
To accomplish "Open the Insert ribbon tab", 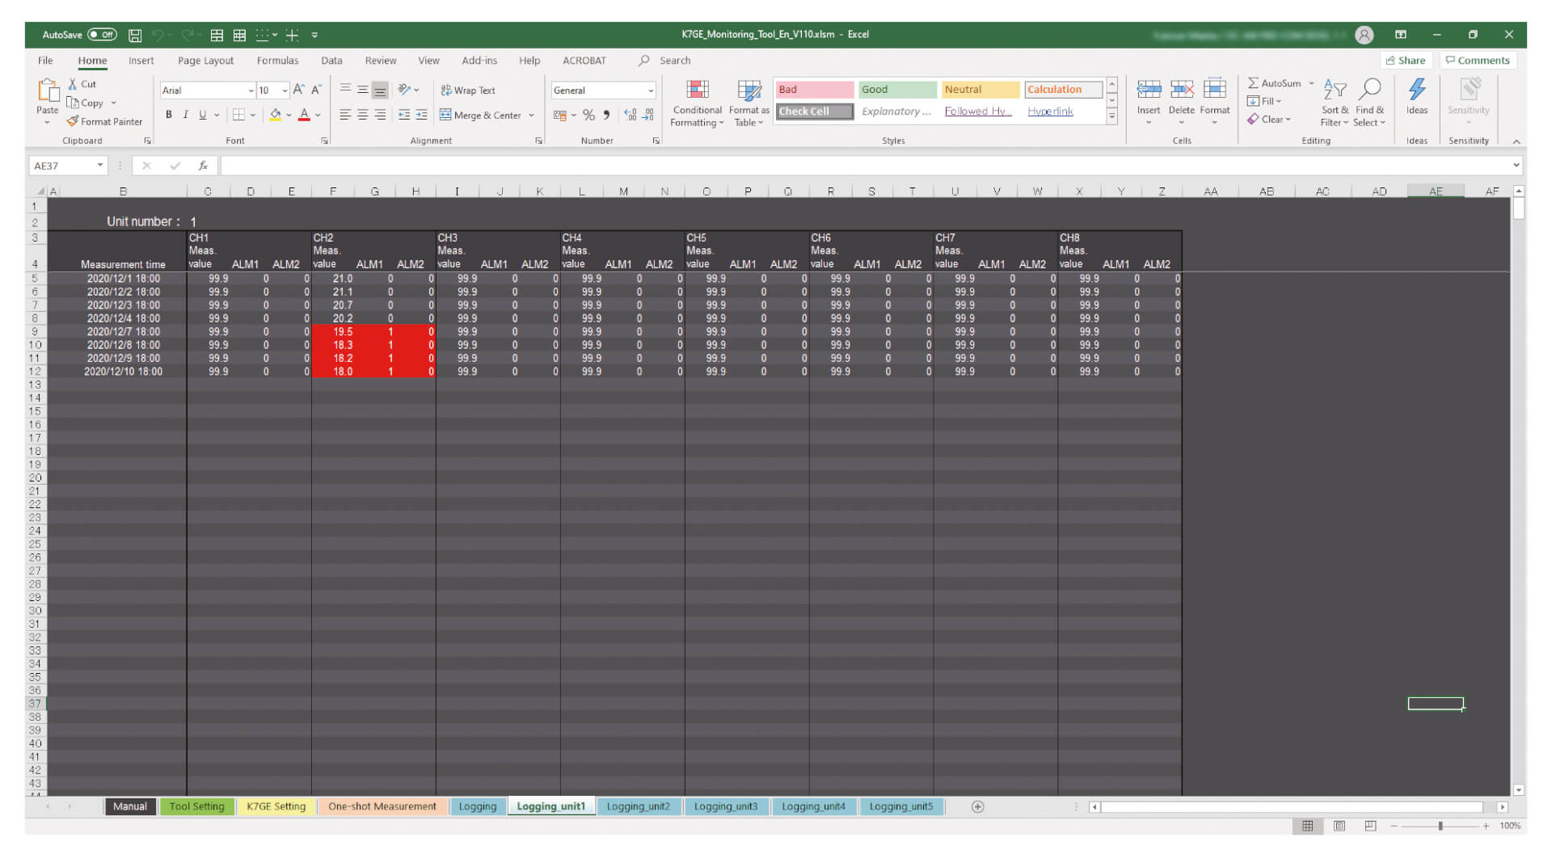I will [x=141, y=61].
